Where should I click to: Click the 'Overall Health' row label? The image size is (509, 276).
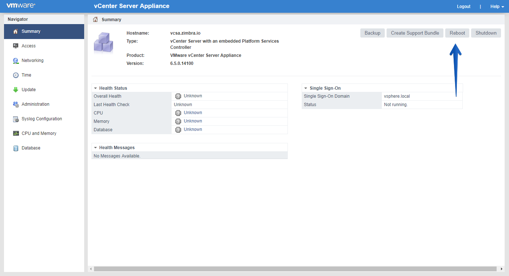pos(107,96)
